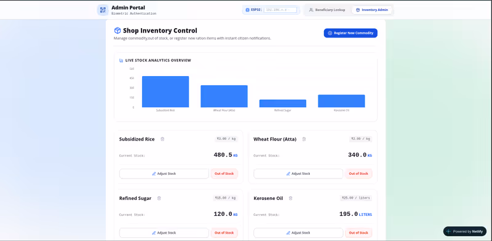Click the ₹15.00 / kg price tag
The width and height of the screenshot is (492, 241).
[225, 198]
